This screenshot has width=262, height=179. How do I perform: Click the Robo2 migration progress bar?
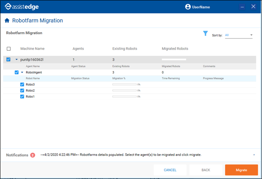pos(124,90)
